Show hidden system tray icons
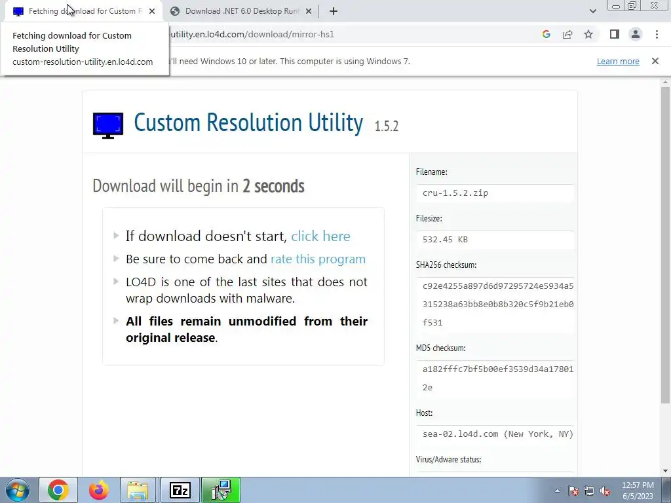 pyautogui.click(x=557, y=491)
